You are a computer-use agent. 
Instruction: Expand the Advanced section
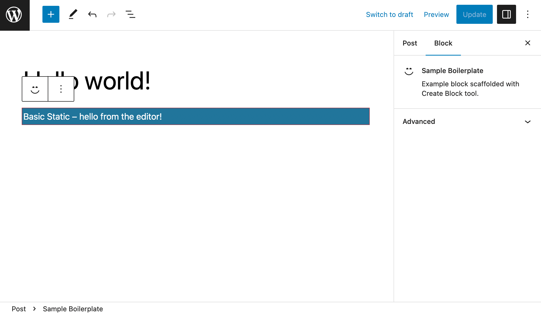tap(418, 121)
